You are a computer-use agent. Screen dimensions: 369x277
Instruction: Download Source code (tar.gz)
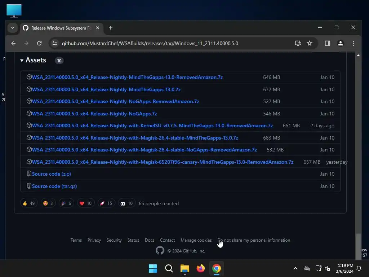pyautogui.click(x=54, y=186)
